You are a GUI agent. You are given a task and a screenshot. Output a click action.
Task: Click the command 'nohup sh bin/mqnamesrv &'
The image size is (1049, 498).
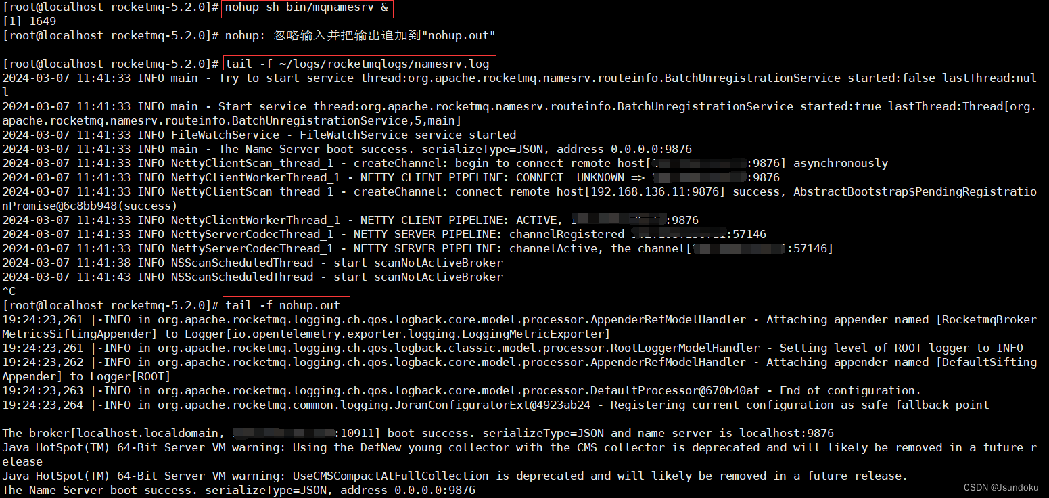coord(306,7)
